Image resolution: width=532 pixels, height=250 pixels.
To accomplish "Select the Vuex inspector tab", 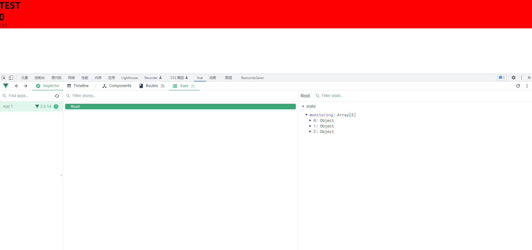I will tap(184, 86).
